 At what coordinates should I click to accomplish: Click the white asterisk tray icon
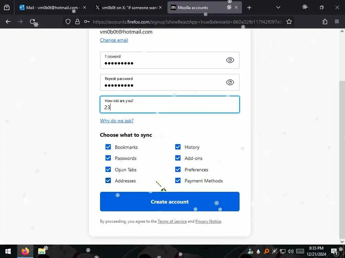[x=274, y=251]
